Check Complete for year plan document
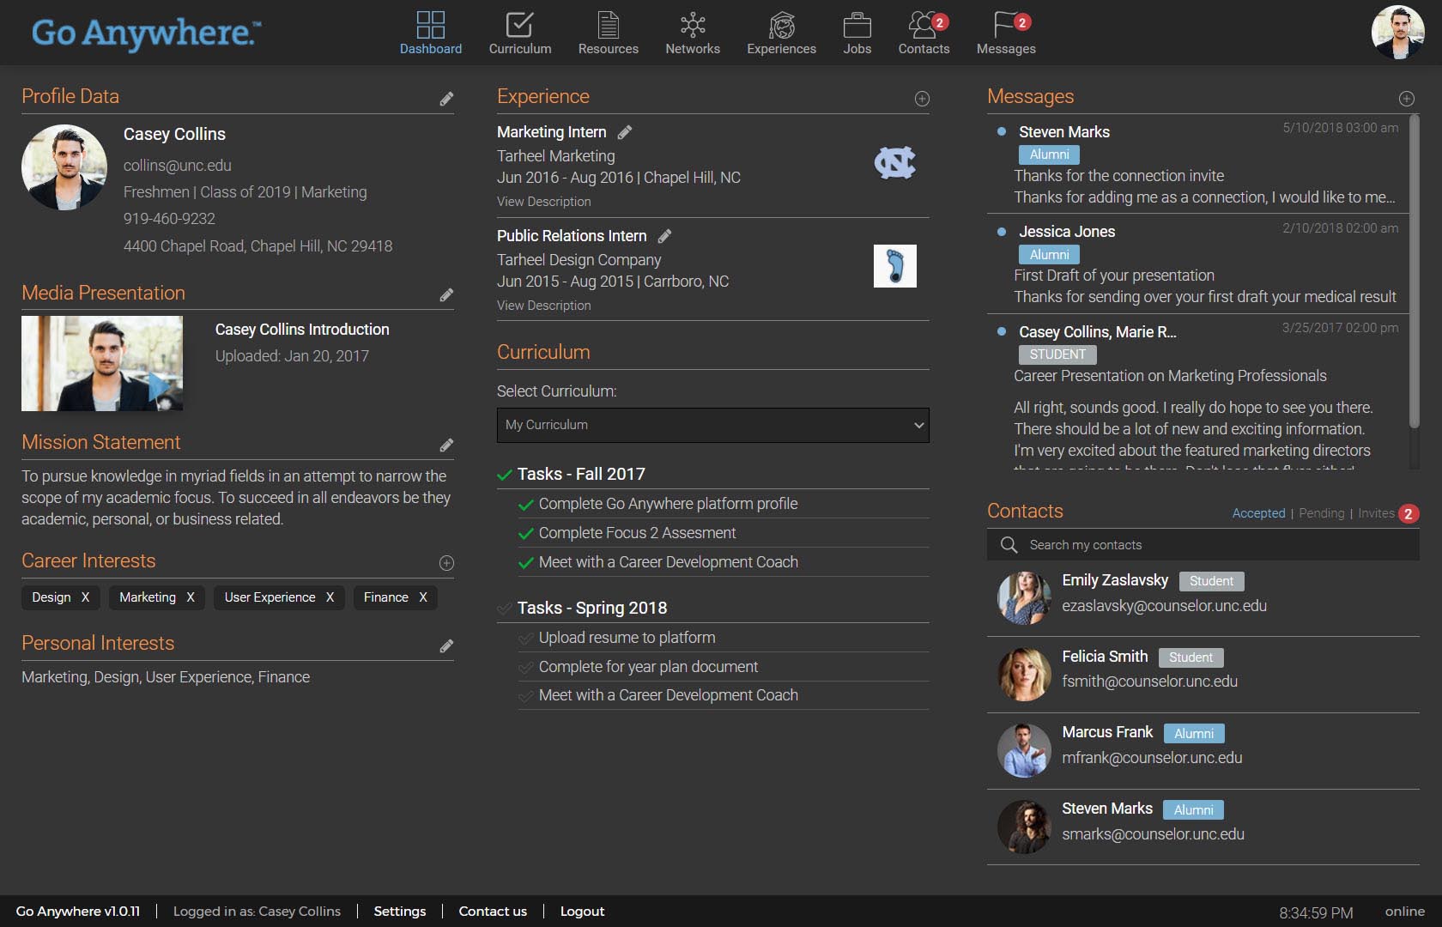This screenshot has height=927, width=1442. tap(525, 668)
